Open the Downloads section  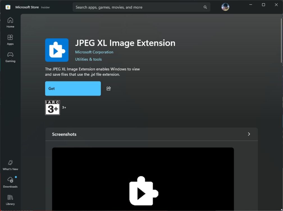pyautogui.click(x=10, y=182)
